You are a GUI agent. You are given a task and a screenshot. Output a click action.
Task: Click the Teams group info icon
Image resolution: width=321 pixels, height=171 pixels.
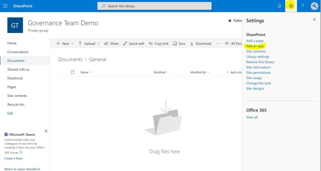(x=21, y=152)
